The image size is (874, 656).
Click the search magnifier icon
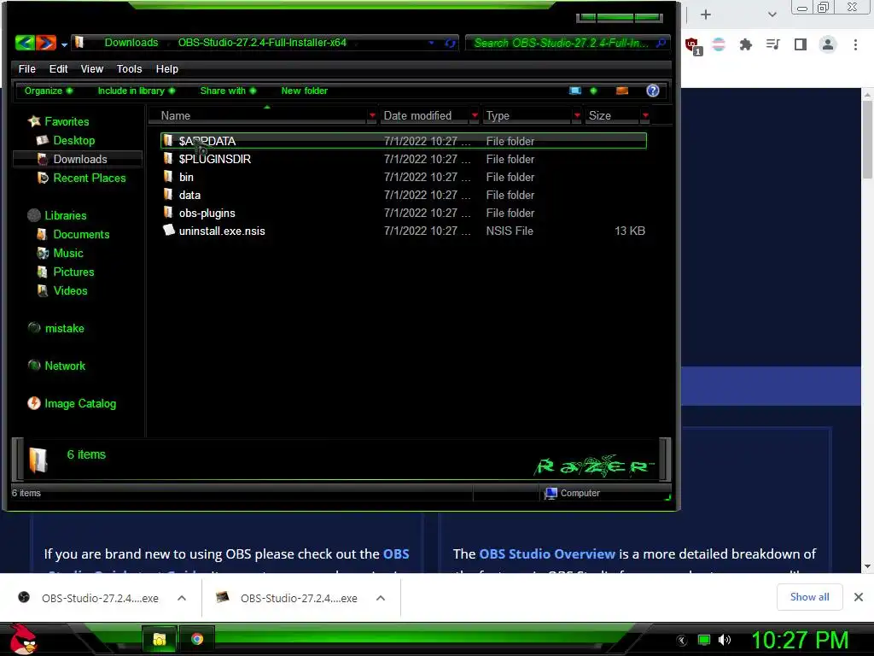tap(661, 43)
